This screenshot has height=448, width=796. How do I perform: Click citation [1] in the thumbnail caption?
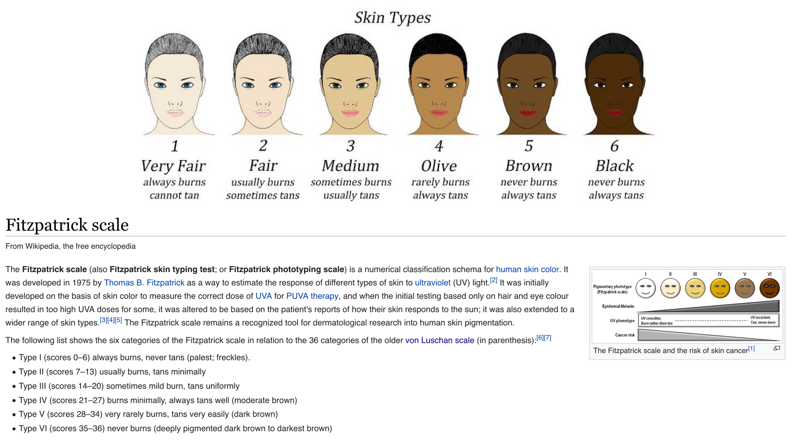point(751,348)
